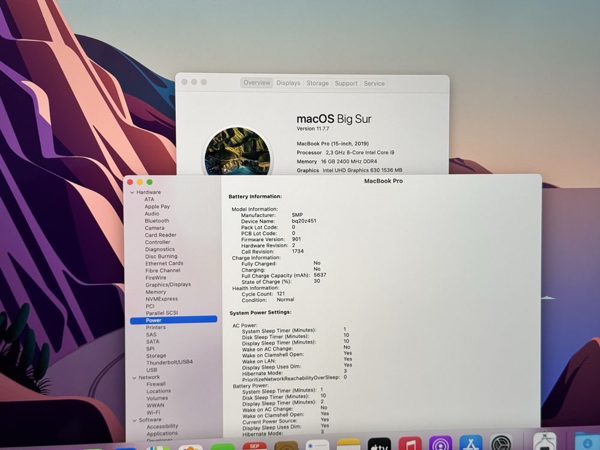
Task: Select Locations under Network
Action: 158,391
